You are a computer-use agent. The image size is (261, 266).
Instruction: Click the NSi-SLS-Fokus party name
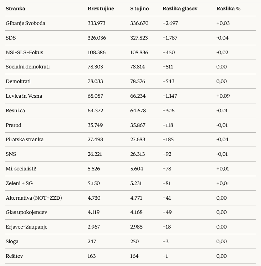25,52
